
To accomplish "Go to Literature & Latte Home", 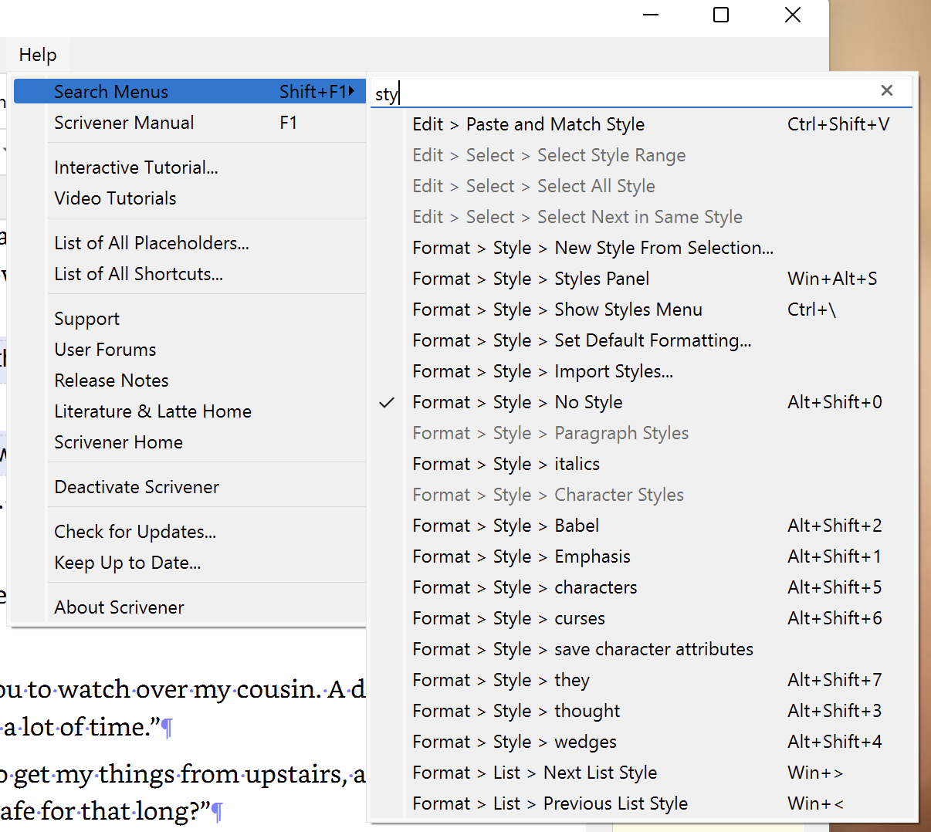I will pos(189,411).
